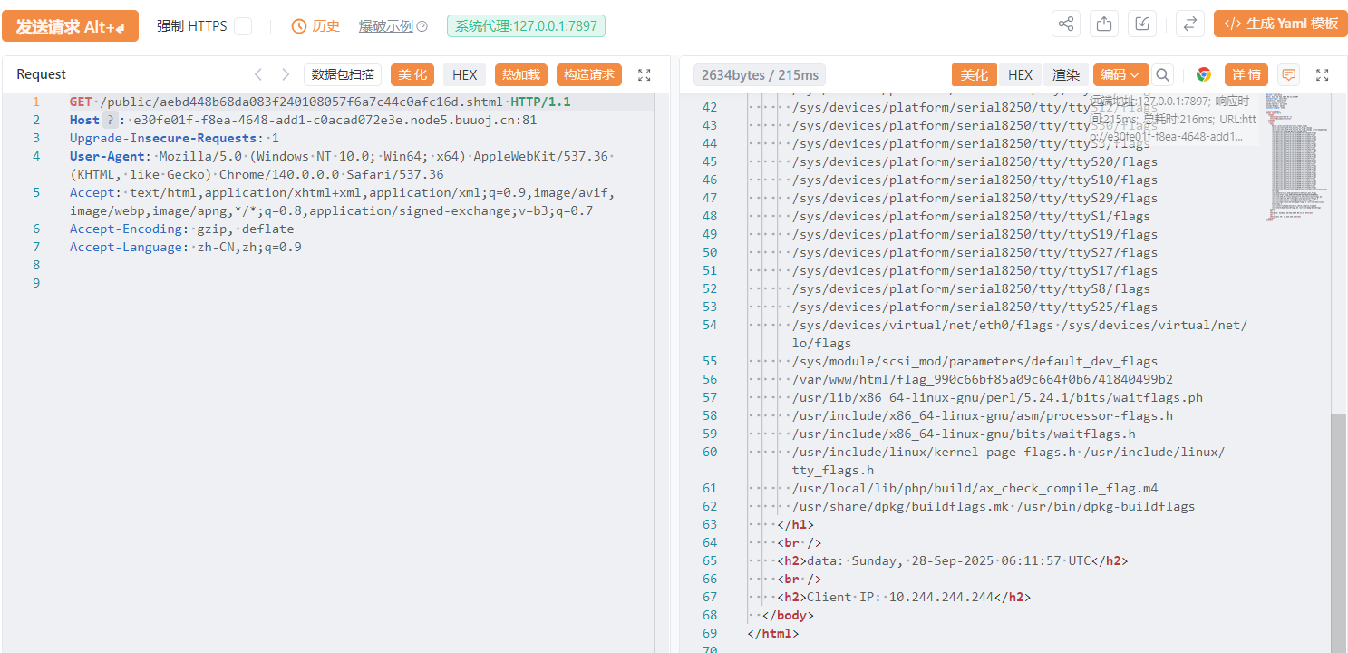1348x653 pixels.
Task: Click the response search magnifier icon
Action: click(1163, 74)
